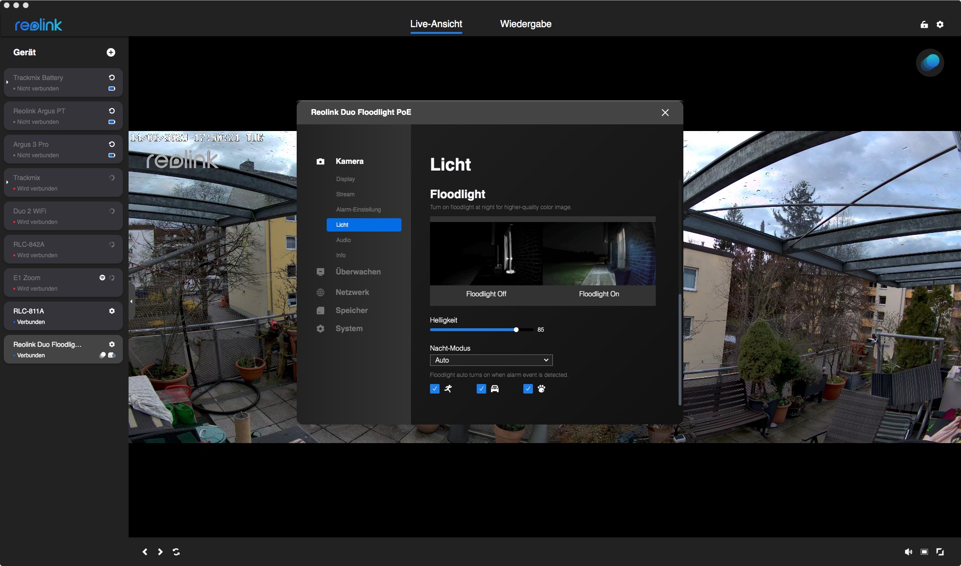Switch to Wiedergabe tab
The height and width of the screenshot is (566, 961).
tap(526, 24)
